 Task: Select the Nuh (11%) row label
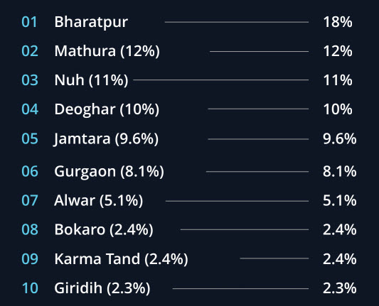pos(91,80)
